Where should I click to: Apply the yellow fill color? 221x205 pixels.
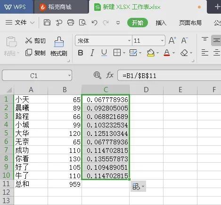click(x=150, y=53)
